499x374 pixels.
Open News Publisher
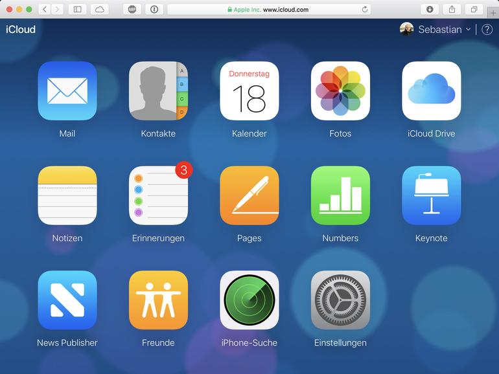coord(67,300)
